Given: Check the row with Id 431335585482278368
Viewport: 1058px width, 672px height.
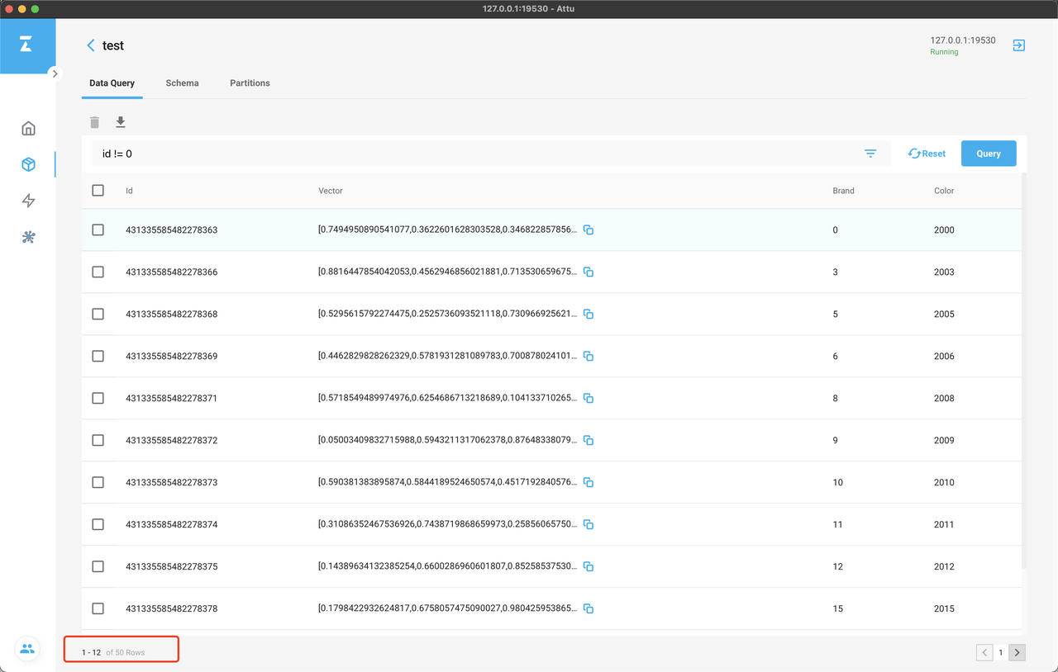Looking at the screenshot, I should [x=98, y=314].
